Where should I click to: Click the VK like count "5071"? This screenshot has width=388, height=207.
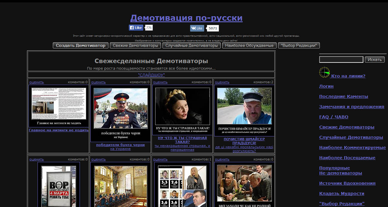213,28
